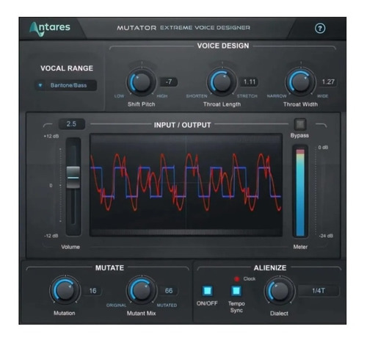Click the Volume value field showing 2.5

tap(71, 124)
